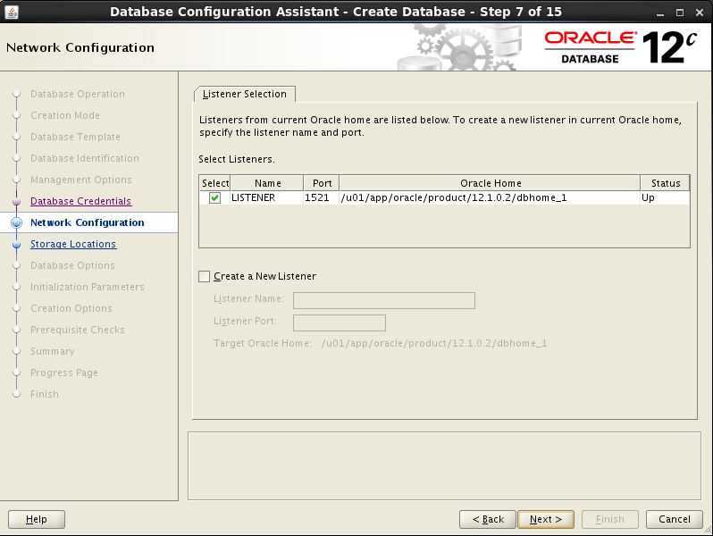Click the Listener Name input field
The height and width of the screenshot is (536, 713).
(x=384, y=300)
